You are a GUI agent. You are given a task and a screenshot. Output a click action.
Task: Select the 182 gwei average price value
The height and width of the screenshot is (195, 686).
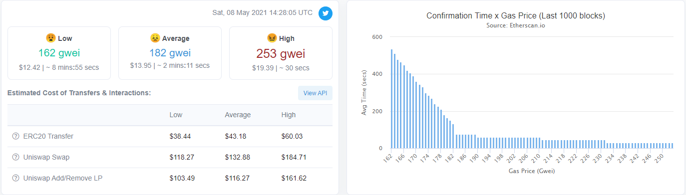click(170, 53)
